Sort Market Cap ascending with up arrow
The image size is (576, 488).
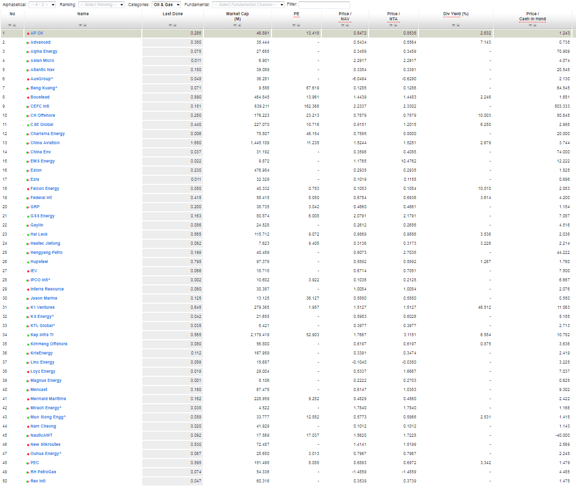(x=239, y=25)
